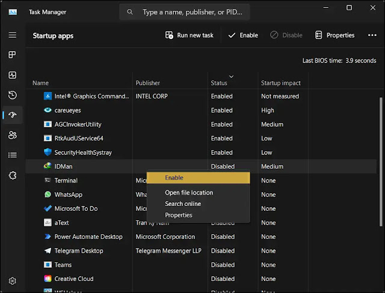The width and height of the screenshot is (385, 293).
Task: Click the Properties toolbar button
Action: 334,35
